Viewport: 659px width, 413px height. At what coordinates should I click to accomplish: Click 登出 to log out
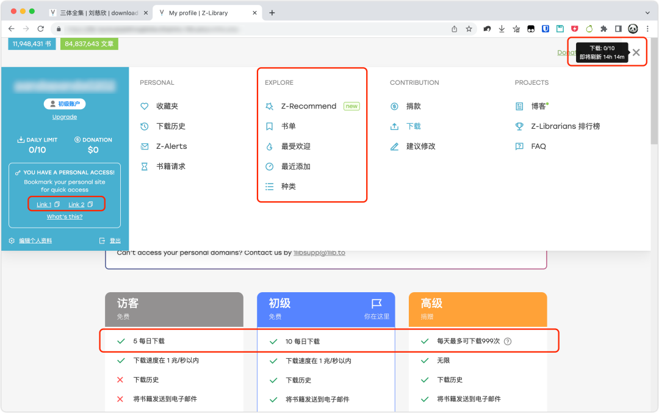pos(115,240)
